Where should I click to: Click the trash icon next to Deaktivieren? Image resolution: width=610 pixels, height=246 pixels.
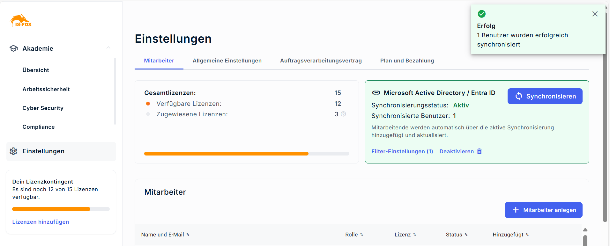(x=479, y=151)
